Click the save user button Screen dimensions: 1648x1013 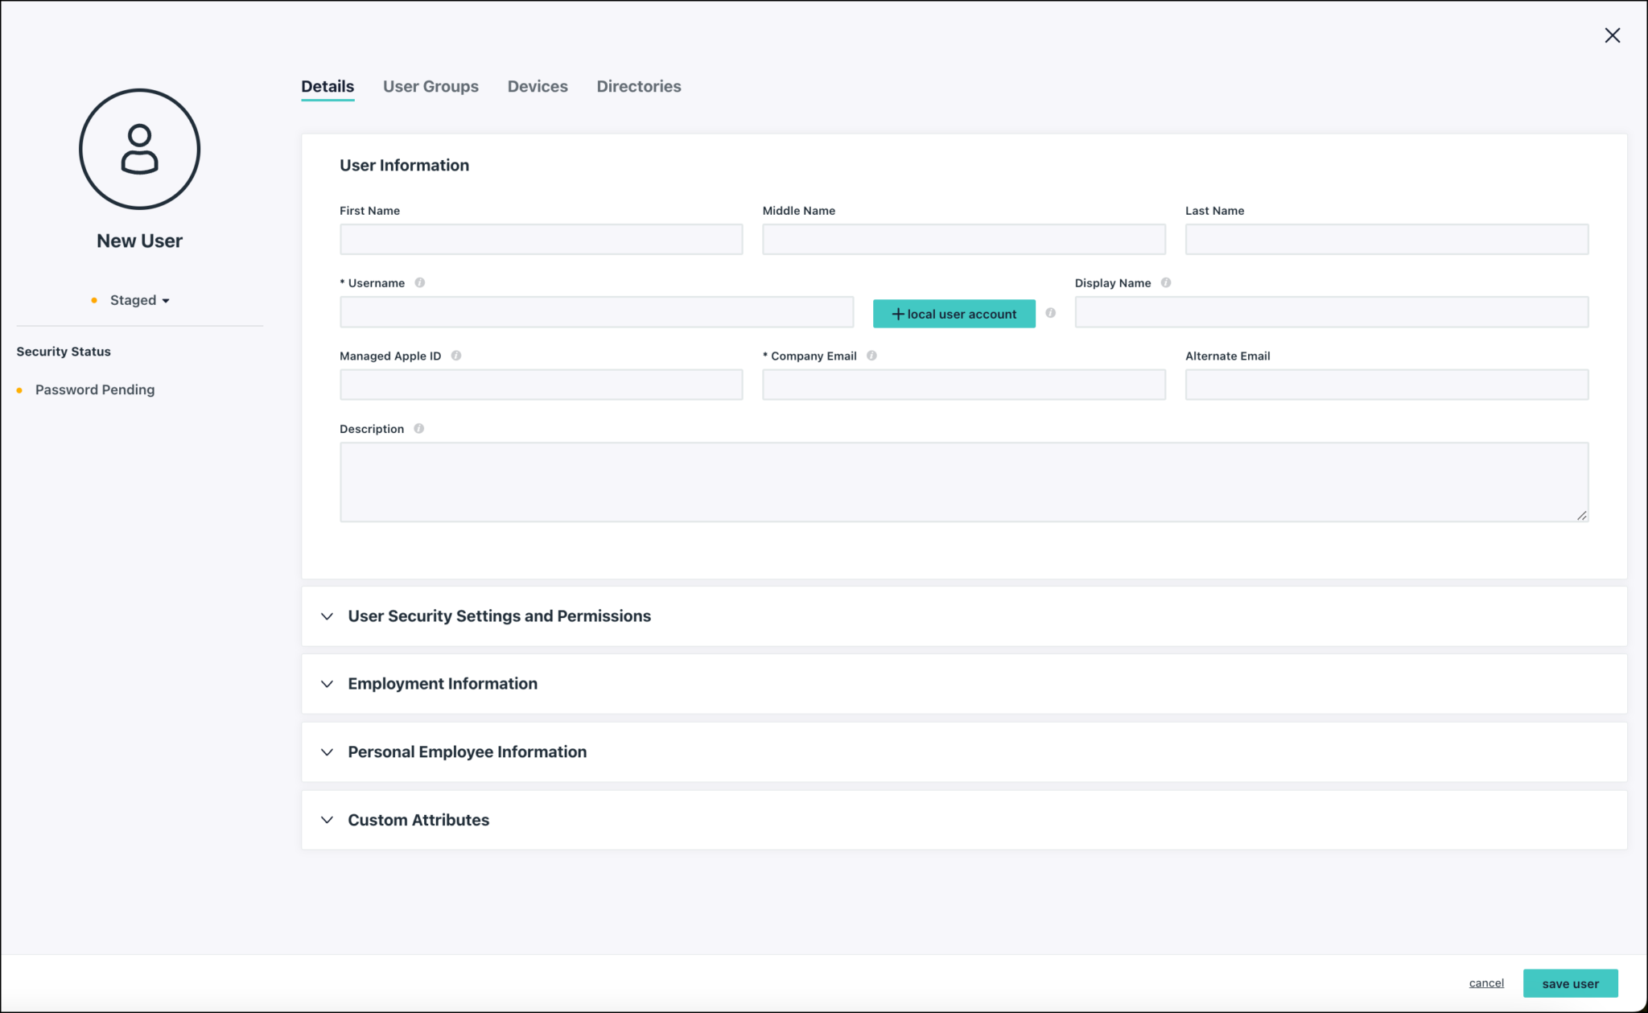1570,982
